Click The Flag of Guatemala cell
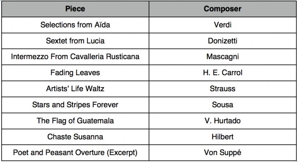Image resolution: width=298 pixels, height=162 pixels. pyautogui.click(x=75, y=121)
